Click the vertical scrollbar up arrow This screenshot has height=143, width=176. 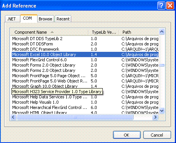coord(162,31)
